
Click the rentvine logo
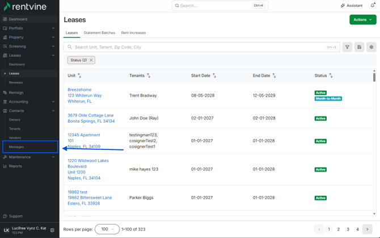[25, 7]
